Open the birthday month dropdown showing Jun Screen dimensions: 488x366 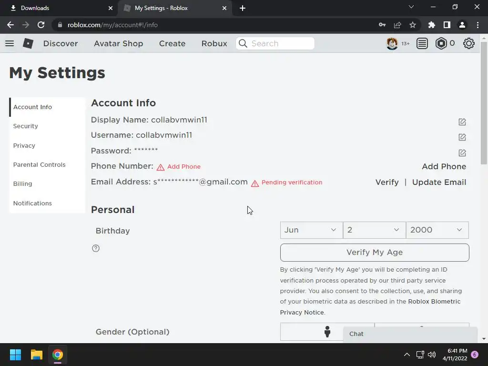(311, 230)
